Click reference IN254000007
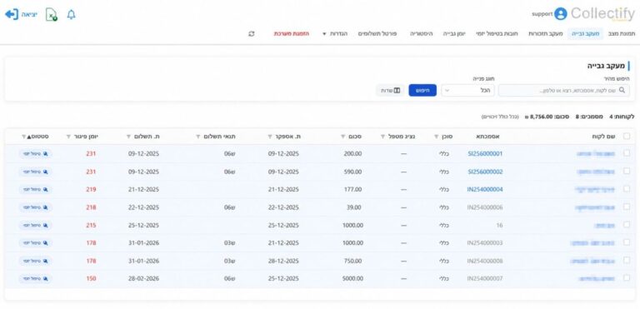This screenshot has width=640, height=309. (485, 278)
